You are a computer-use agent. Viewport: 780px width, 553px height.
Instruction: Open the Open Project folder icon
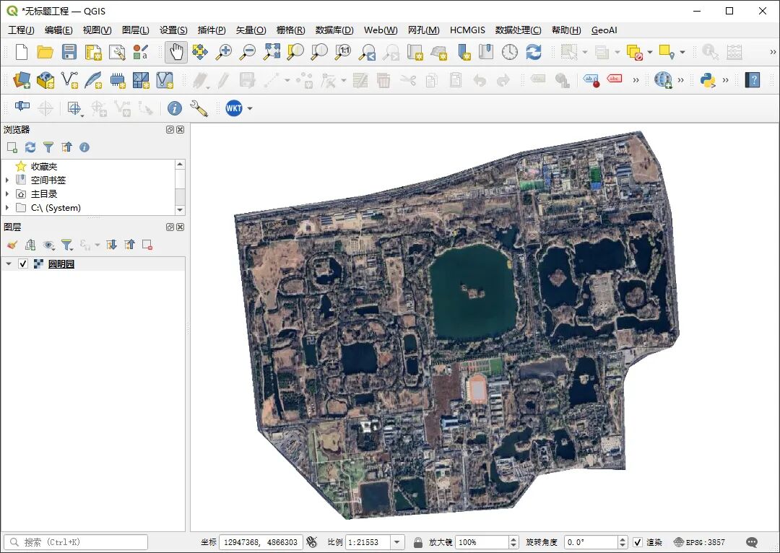click(45, 52)
